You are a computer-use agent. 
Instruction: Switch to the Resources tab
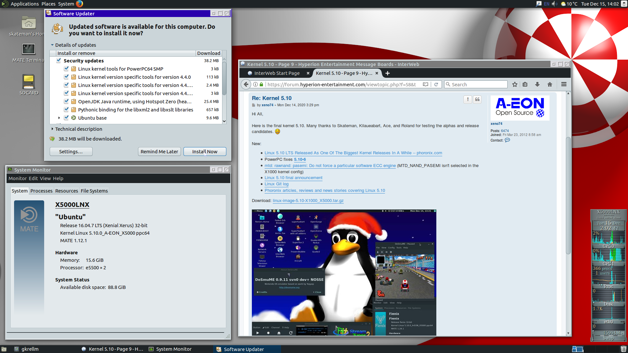[66, 191]
